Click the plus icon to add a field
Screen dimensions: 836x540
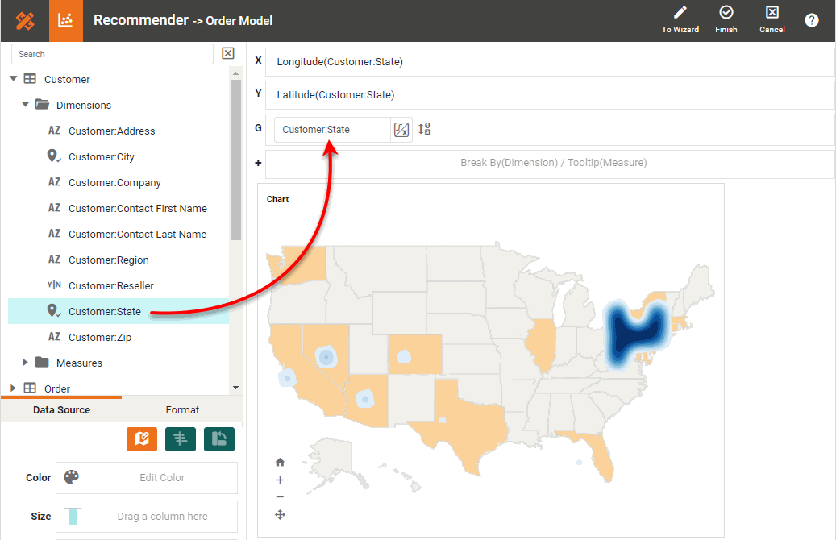point(258,163)
